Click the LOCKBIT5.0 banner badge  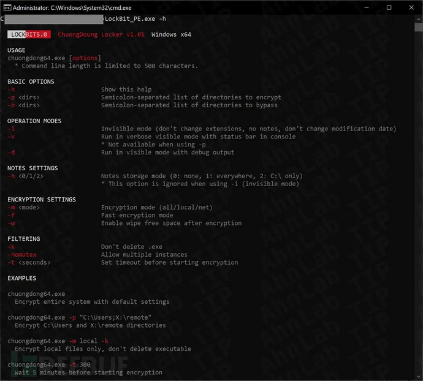[x=30, y=34]
